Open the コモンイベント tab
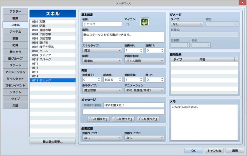Viewport: 247px width, 156px height. tap(15, 85)
